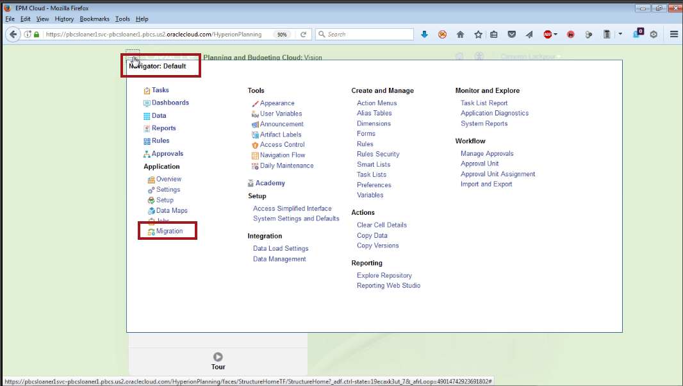Screen dimensions: 683x386
Task: Expand toolbar overflow dropdown arrow
Action: click(x=620, y=34)
